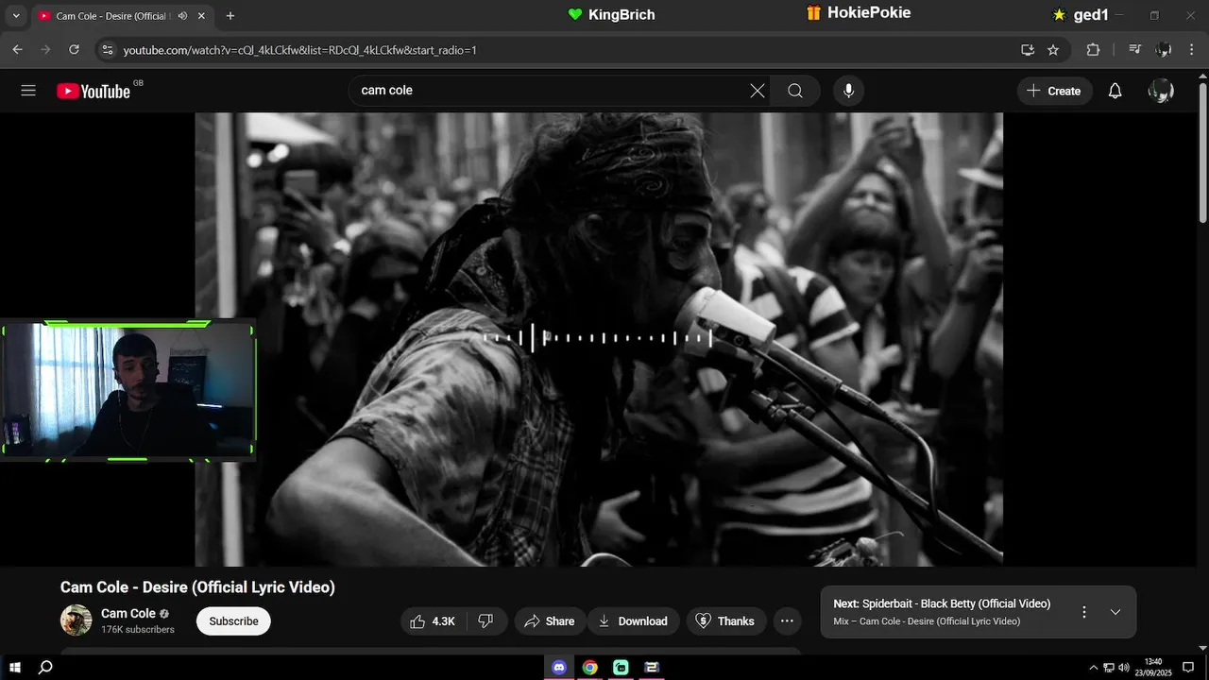Open the Windows notification center
This screenshot has width=1209, height=680.
coord(1188,667)
